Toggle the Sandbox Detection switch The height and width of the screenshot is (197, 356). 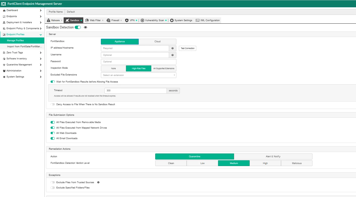pos(78,27)
